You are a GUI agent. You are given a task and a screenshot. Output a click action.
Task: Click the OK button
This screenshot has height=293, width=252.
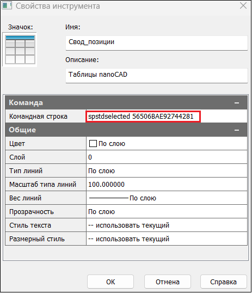(110, 282)
